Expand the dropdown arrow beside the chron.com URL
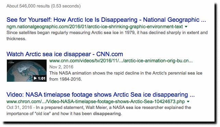Viewport: 220px width, 127px height. click(188, 101)
